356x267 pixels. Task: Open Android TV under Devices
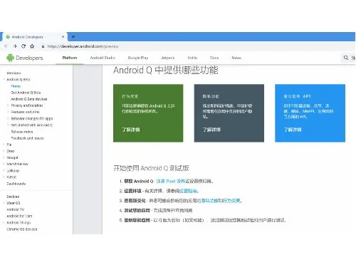pos(16,209)
